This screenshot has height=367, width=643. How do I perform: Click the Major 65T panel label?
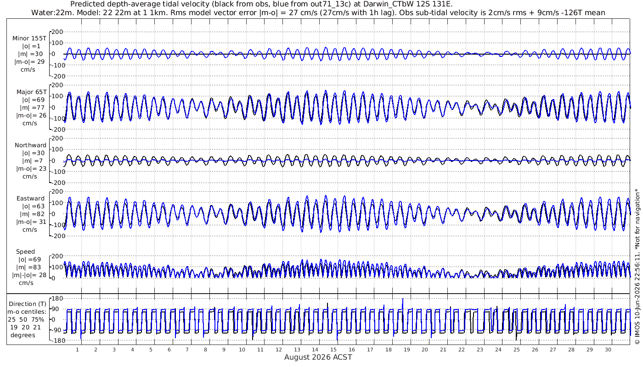pyautogui.click(x=31, y=92)
